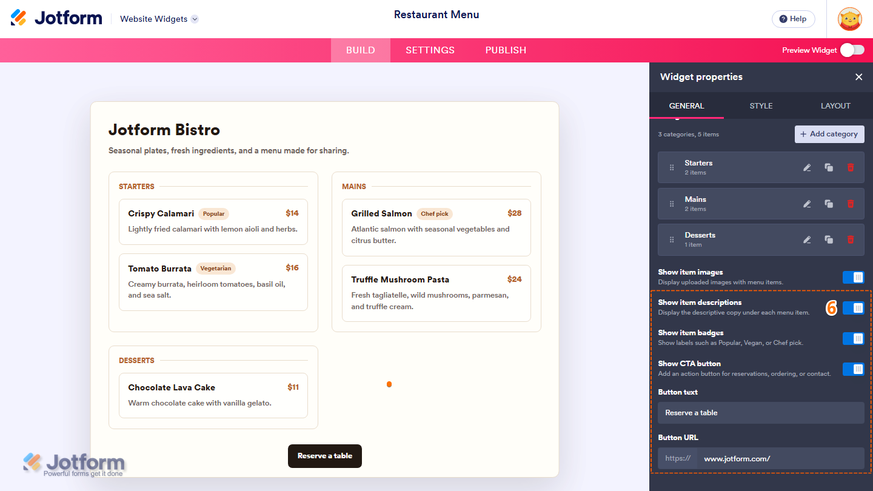873x491 pixels.
Task: Click the Chef pick badge
Action: [435, 214]
